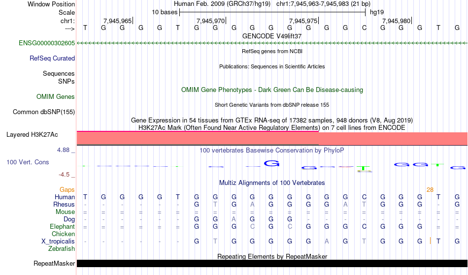Click the 7,945,970 coordinate tick
Viewport: 468px width, 275px height.
[x=211, y=21]
